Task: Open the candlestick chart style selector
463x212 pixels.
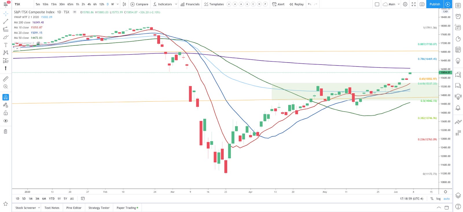Action: pyautogui.click(x=124, y=4)
